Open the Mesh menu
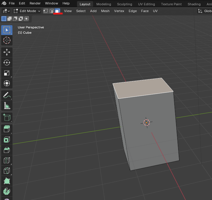 click(x=105, y=11)
